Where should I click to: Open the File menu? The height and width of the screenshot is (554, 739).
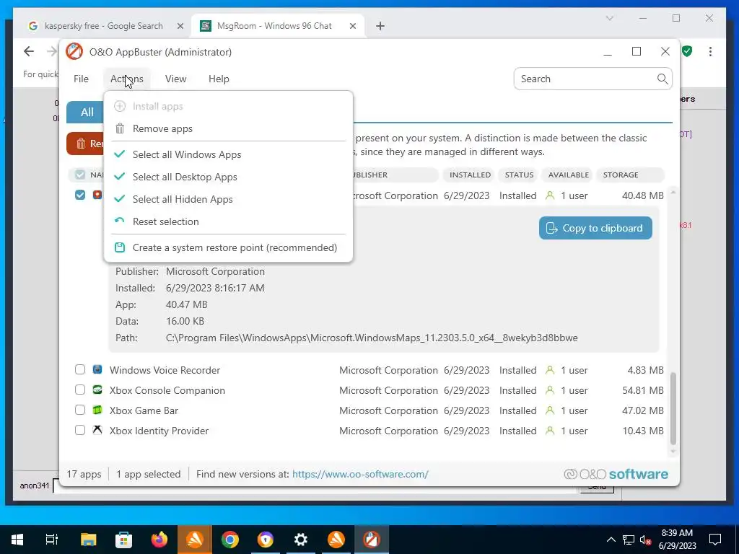pos(81,79)
